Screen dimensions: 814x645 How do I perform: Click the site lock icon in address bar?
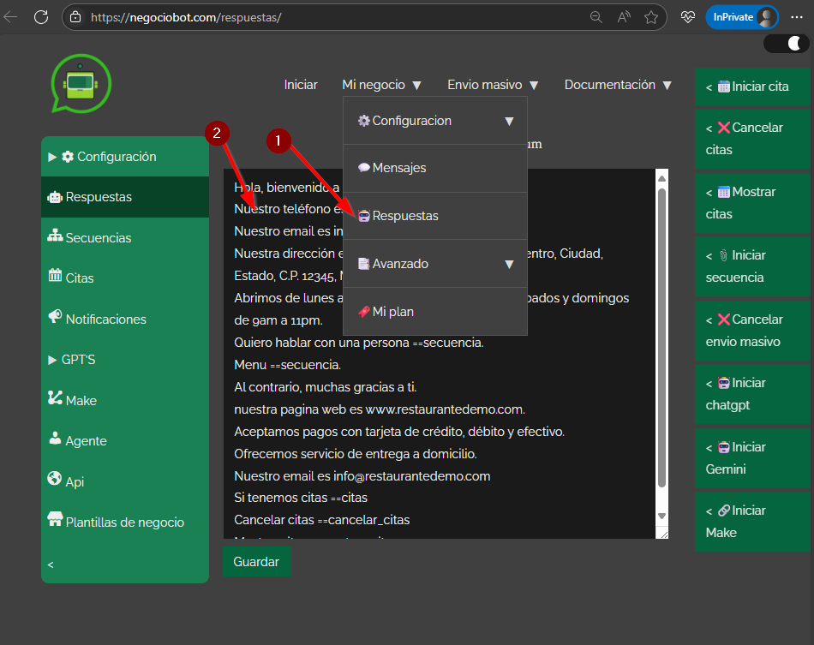click(x=75, y=17)
